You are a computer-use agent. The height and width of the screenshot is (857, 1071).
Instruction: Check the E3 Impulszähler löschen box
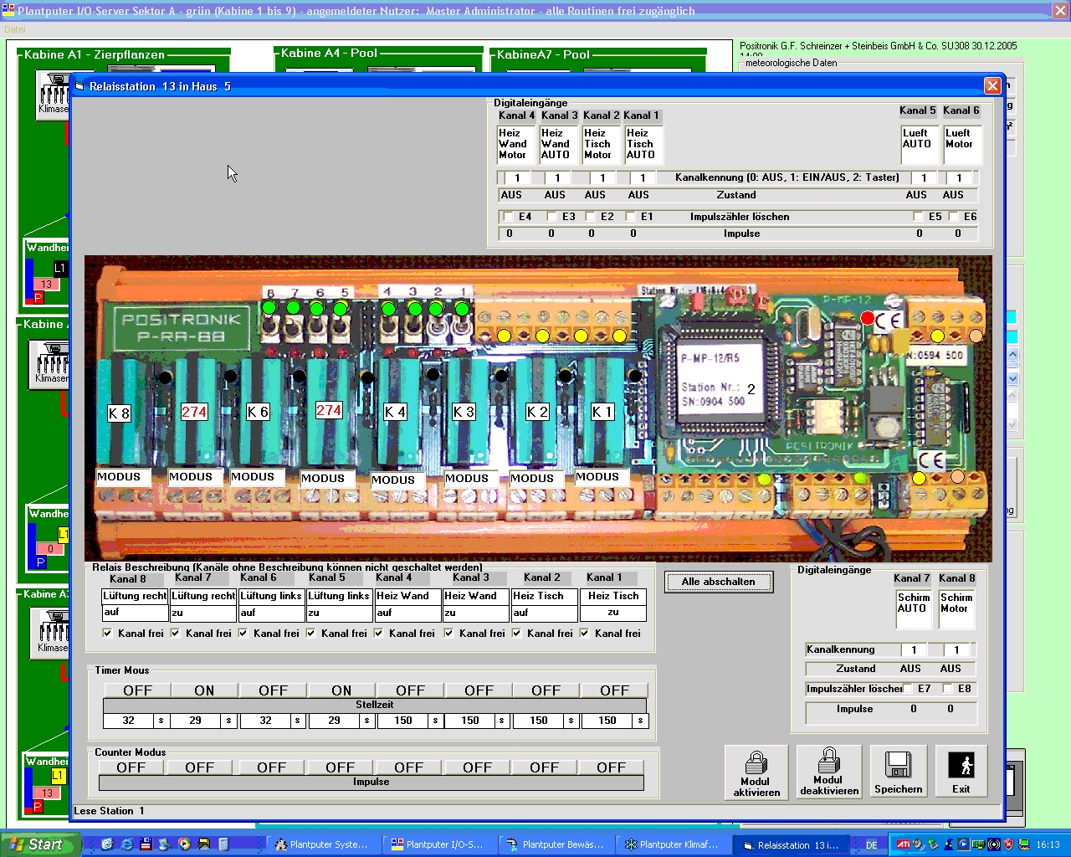(551, 216)
